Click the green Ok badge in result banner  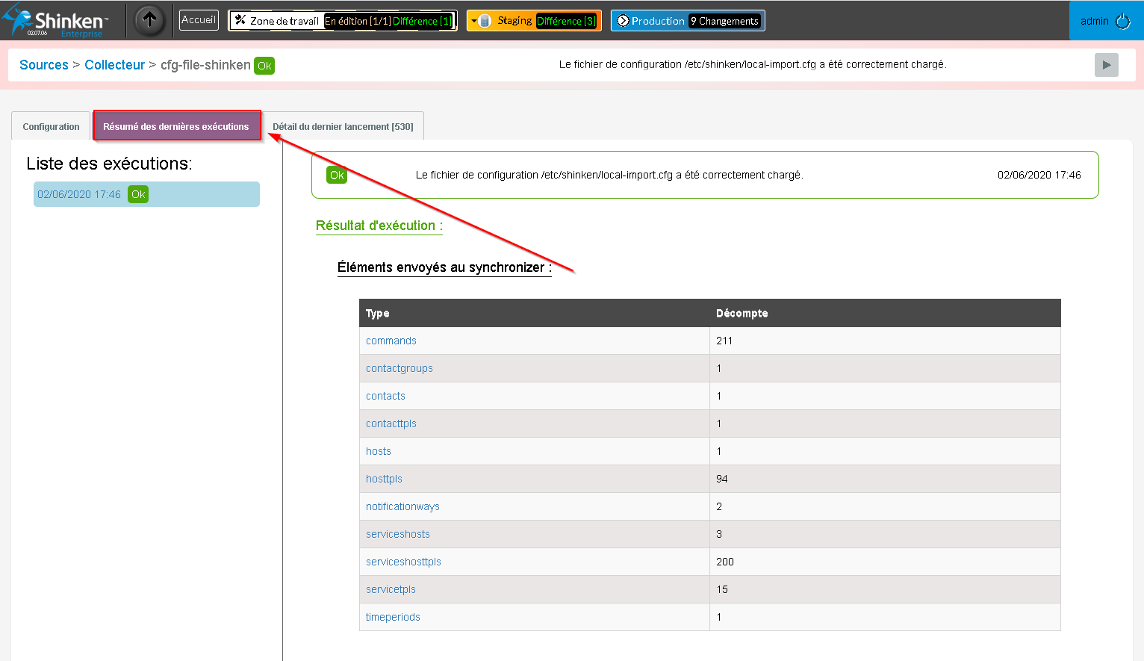337,175
